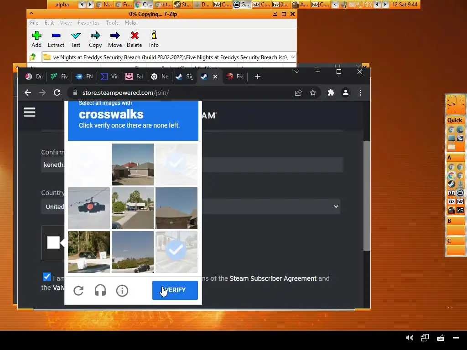Click the 7-Zip titlebar up-arrow menu

[31, 13]
